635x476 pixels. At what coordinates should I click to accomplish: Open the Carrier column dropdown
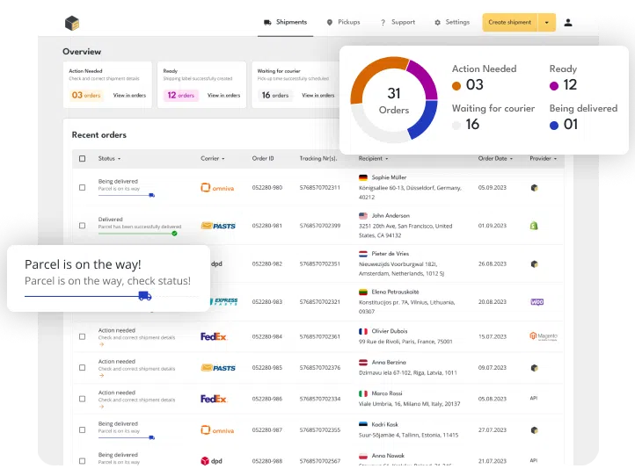click(x=212, y=159)
